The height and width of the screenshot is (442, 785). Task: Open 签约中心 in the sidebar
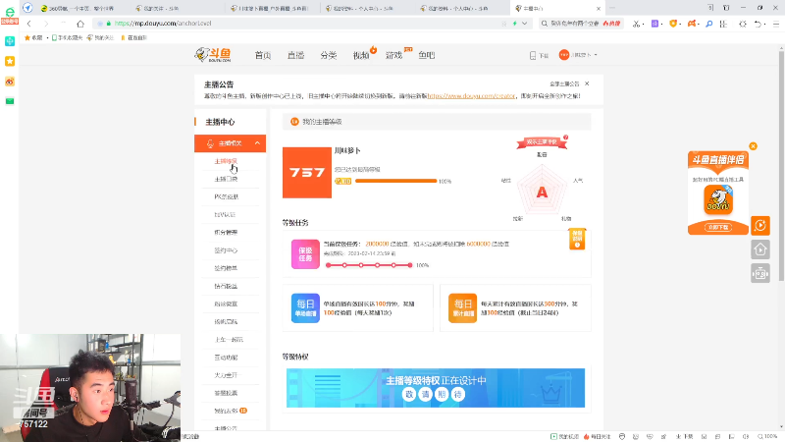[x=226, y=250]
